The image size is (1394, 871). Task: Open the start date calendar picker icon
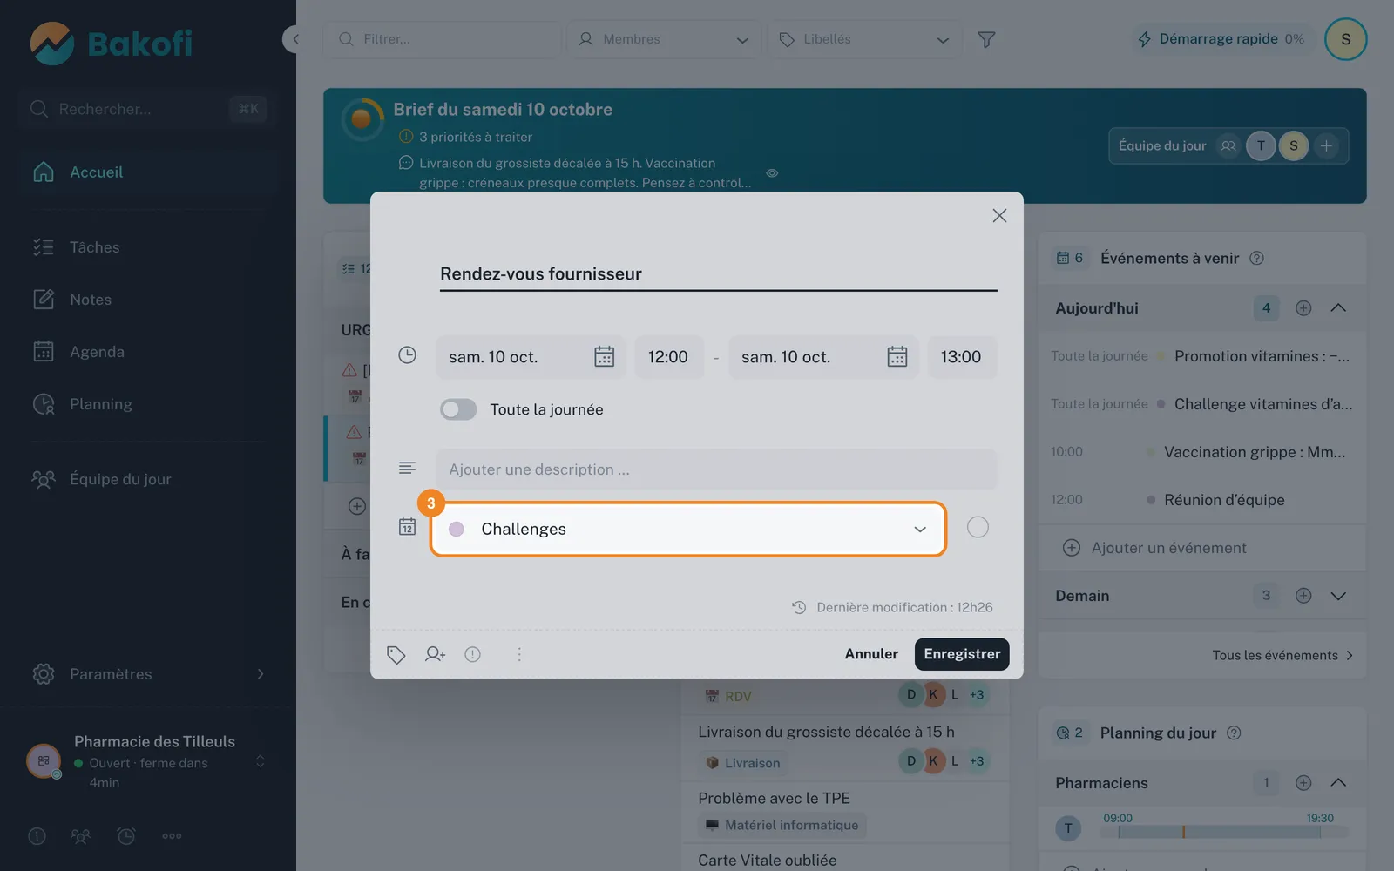[604, 357]
